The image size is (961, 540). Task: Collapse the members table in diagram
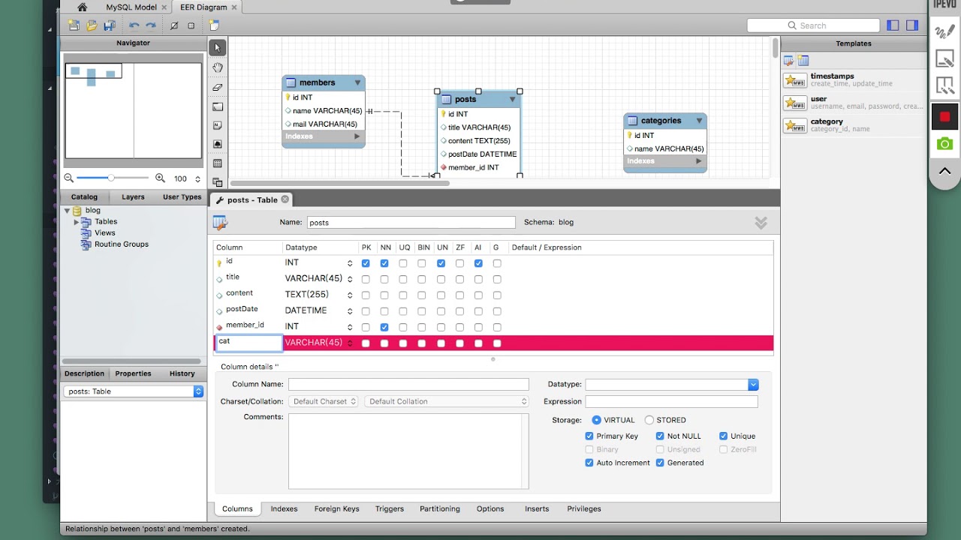coord(357,82)
